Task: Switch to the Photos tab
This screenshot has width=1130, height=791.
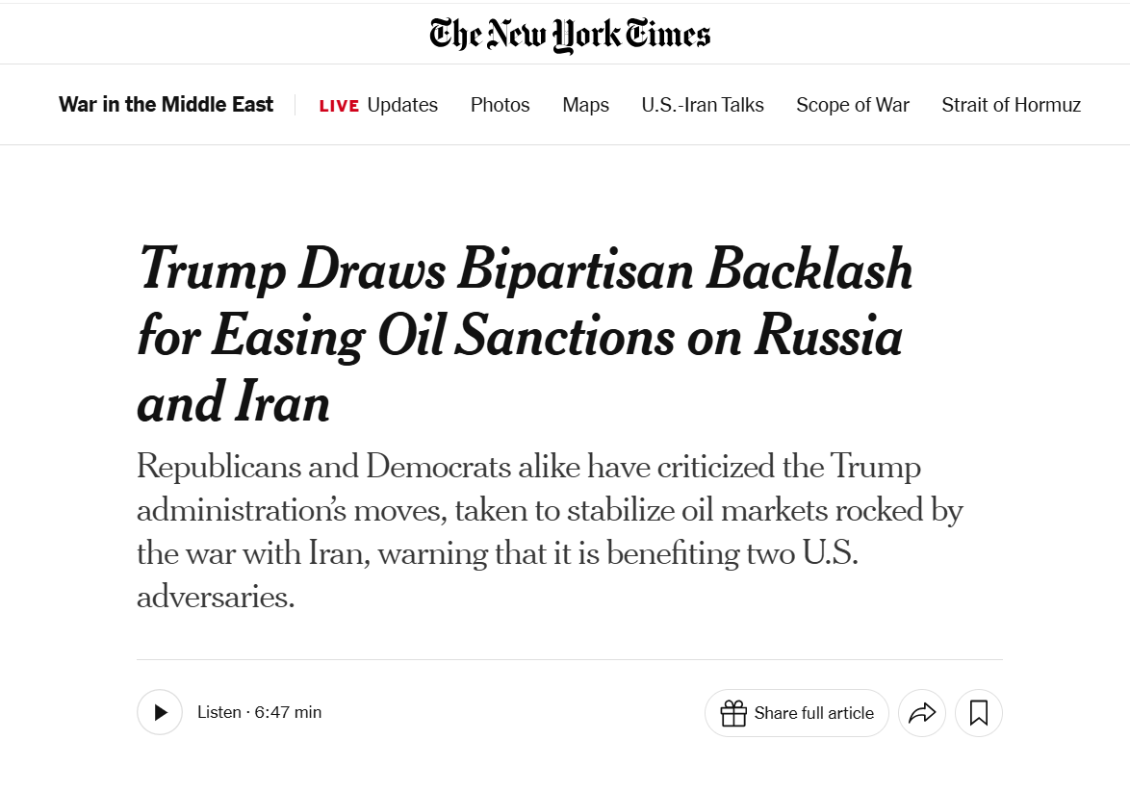Action: [500, 105]
